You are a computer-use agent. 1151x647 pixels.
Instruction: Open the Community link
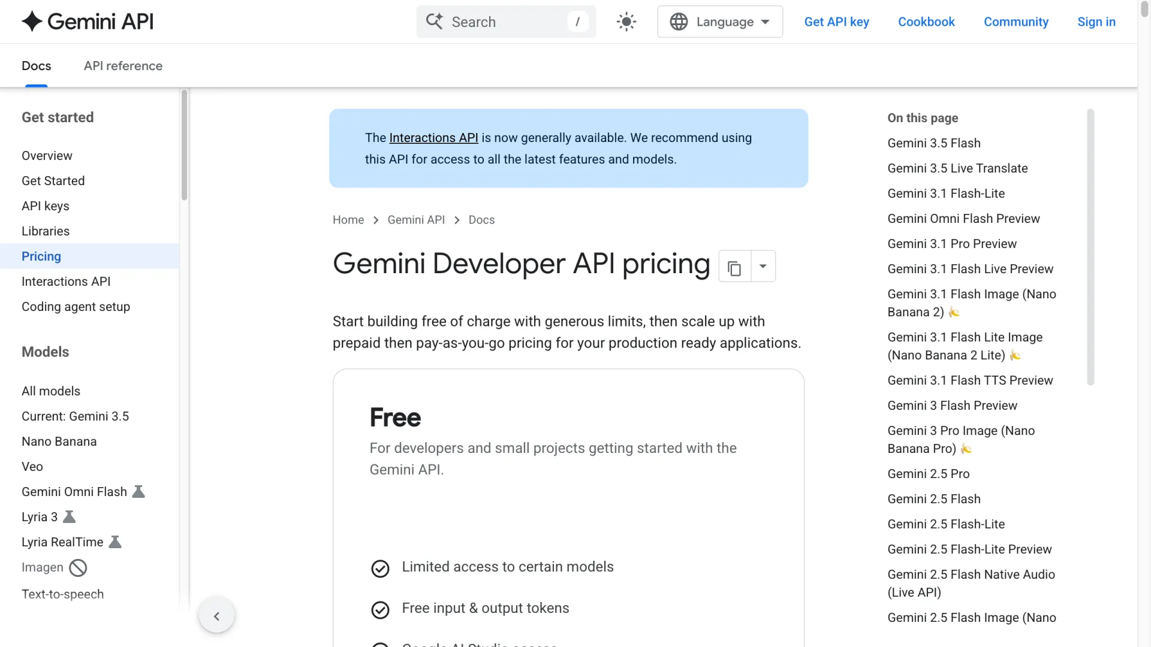(x=1016, y=22)
